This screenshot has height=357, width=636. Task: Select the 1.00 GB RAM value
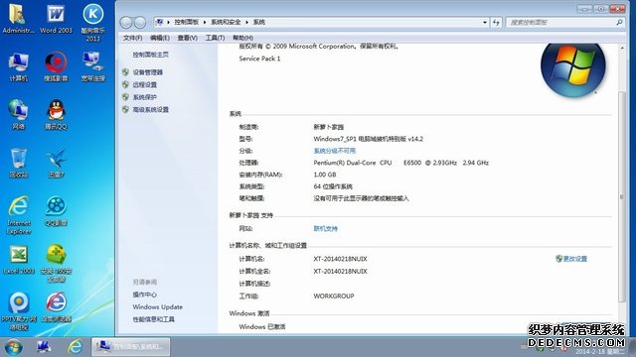coord(325,175)
